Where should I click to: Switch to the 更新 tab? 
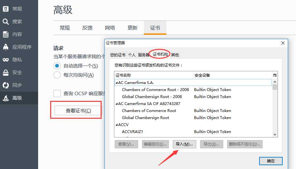[132, 28]
